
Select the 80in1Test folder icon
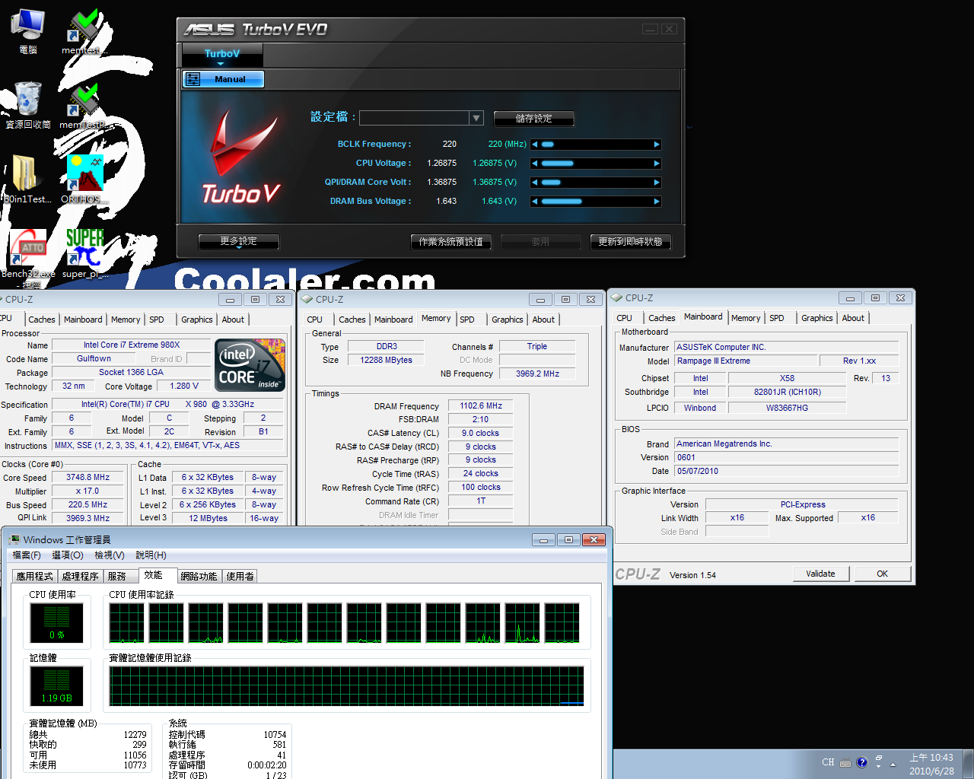point(27,179)
